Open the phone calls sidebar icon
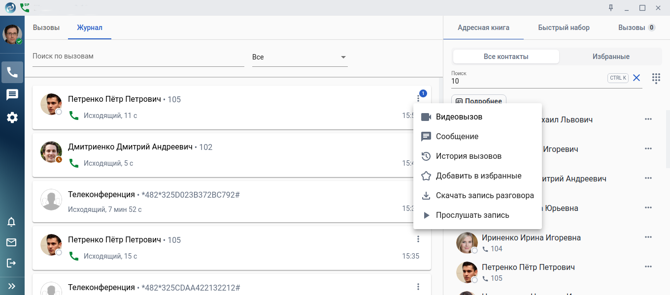670x295 pixels. point(12,72)
